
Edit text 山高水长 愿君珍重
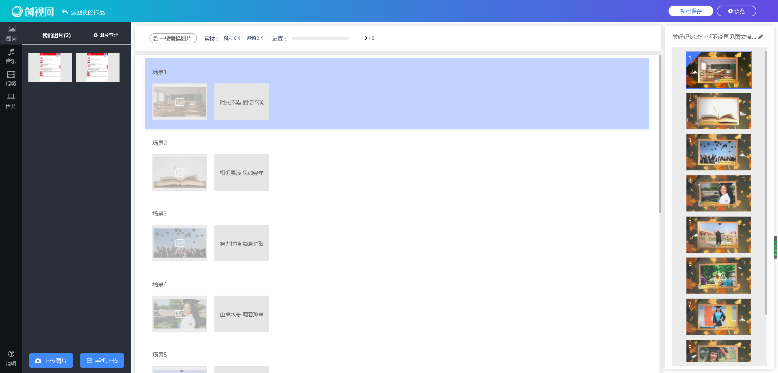pyautogui.click(x=242, y=314)
